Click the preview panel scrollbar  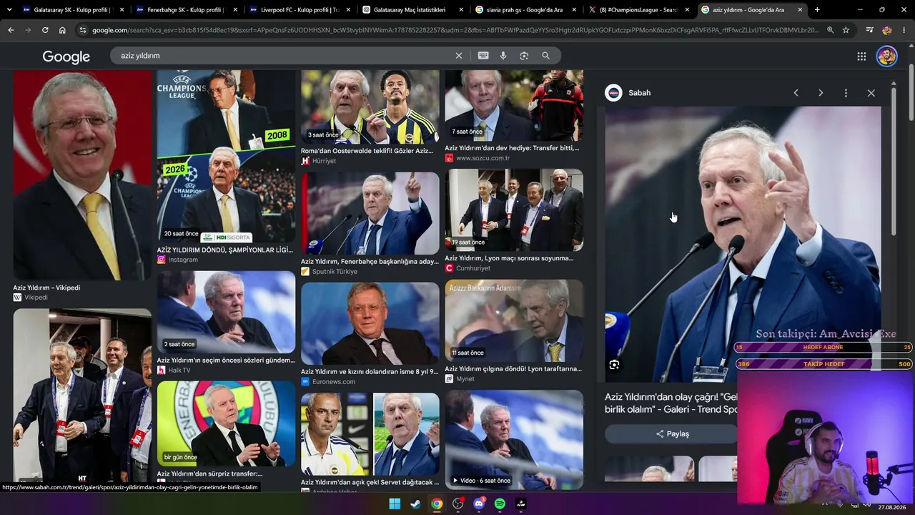coord(894,163)
